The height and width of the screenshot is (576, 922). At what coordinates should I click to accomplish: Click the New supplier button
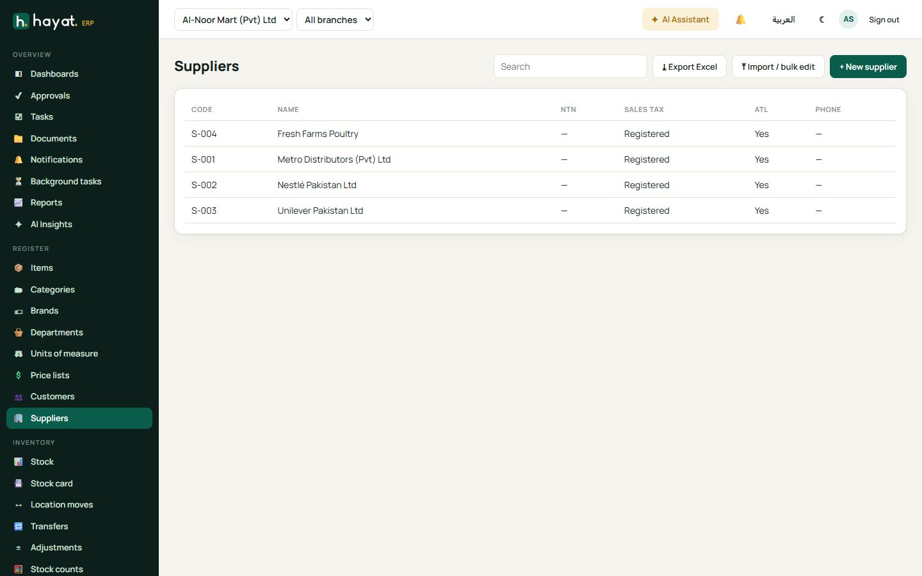pyautogui.click(x=868, y=67)
